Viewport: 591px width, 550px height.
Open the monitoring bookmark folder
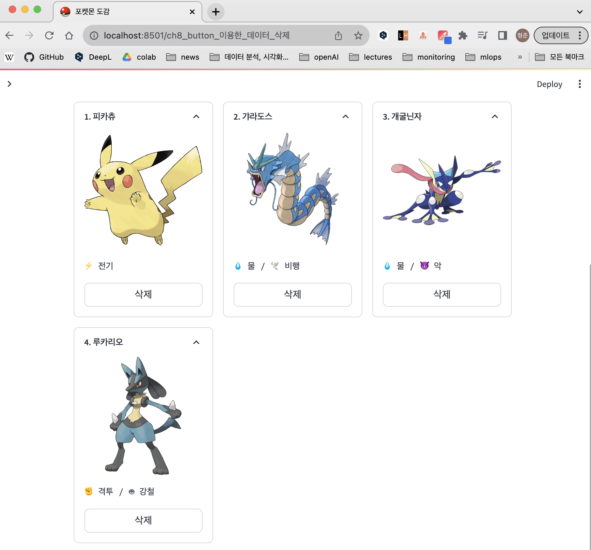(x=429, y=57)
